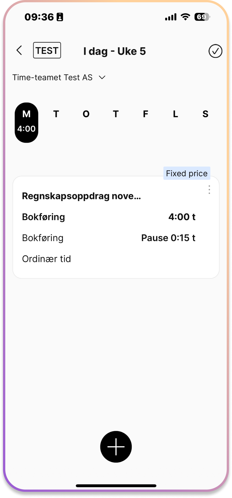Expand the Time-teamet Test AS company dropdown

(59, 77)
